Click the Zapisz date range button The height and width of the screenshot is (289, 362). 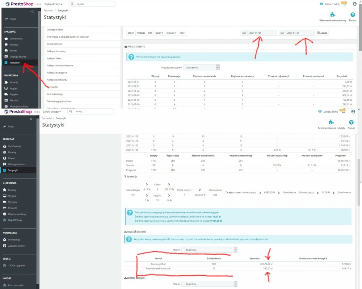[x=322, y=33]
